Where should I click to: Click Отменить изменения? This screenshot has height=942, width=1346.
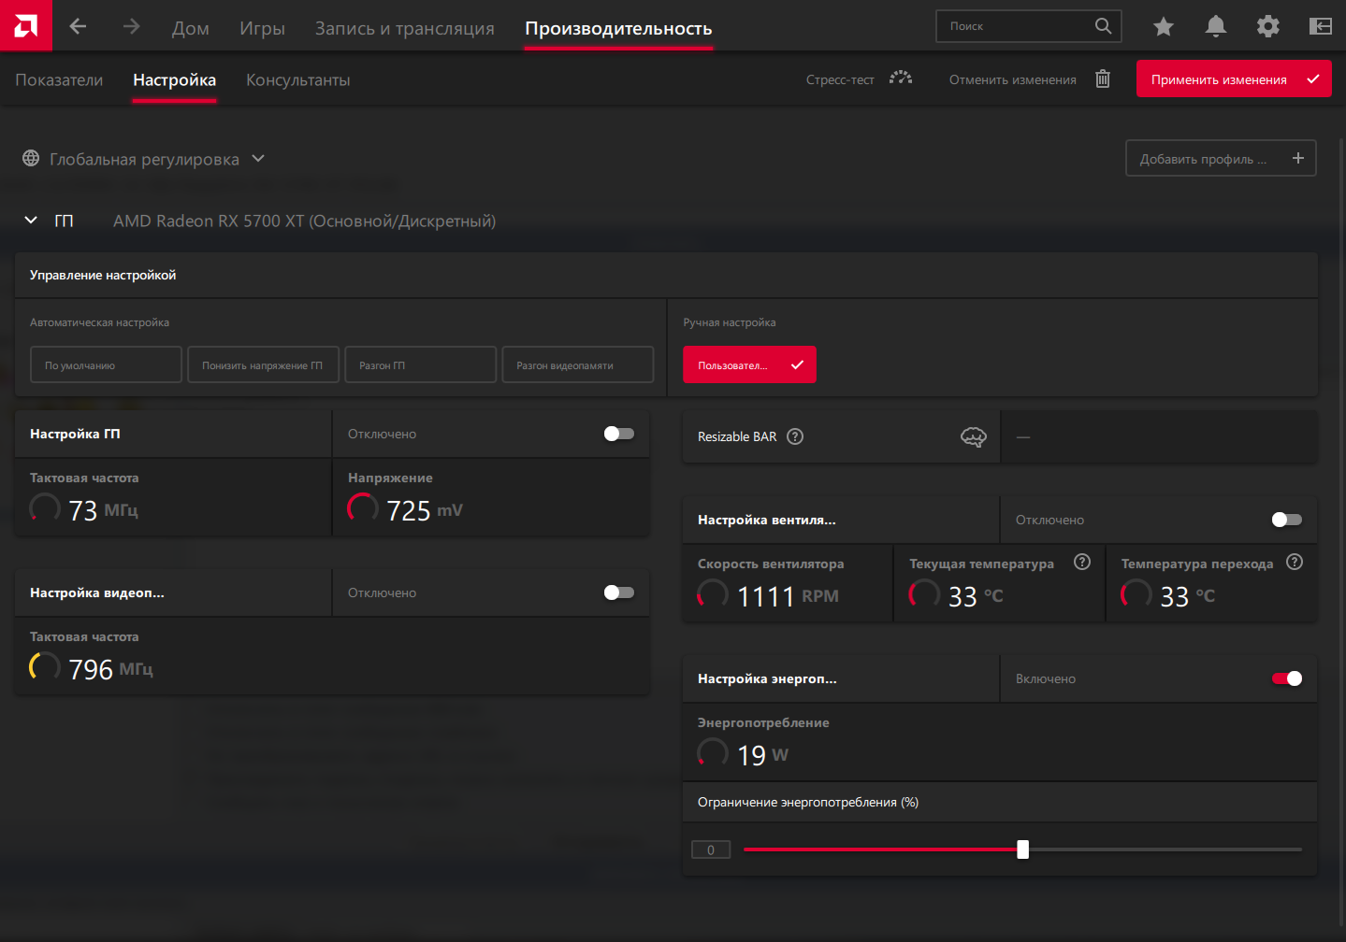(1013, 79)
